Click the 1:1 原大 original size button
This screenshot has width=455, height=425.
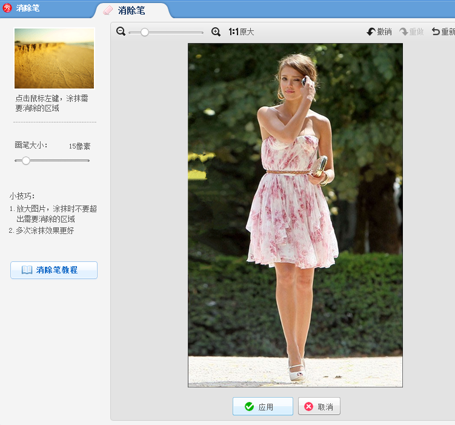click(241, 32)
